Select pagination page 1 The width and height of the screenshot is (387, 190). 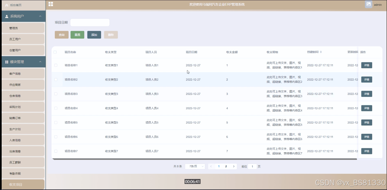point(219,166)
